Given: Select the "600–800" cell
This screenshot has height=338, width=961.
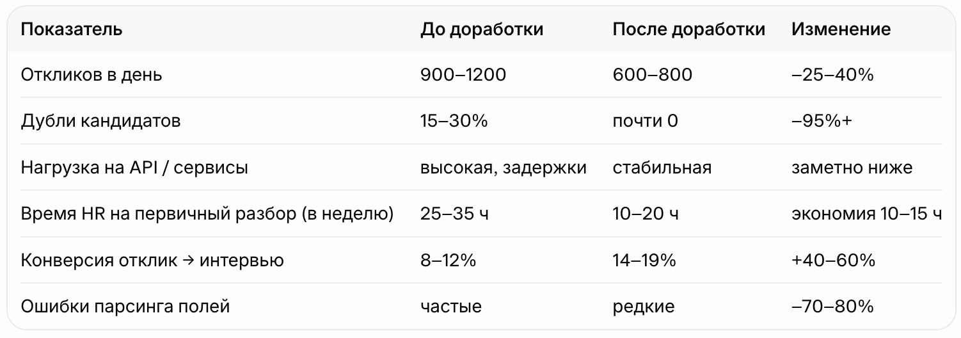Looking at the screenshot, I should click(652, 75).
